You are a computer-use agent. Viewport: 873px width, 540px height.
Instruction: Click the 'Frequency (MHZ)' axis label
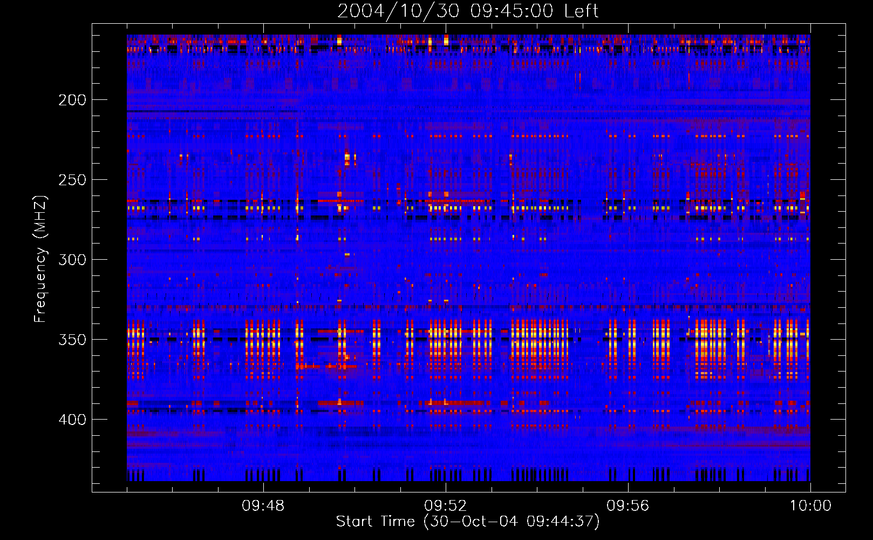40,259
